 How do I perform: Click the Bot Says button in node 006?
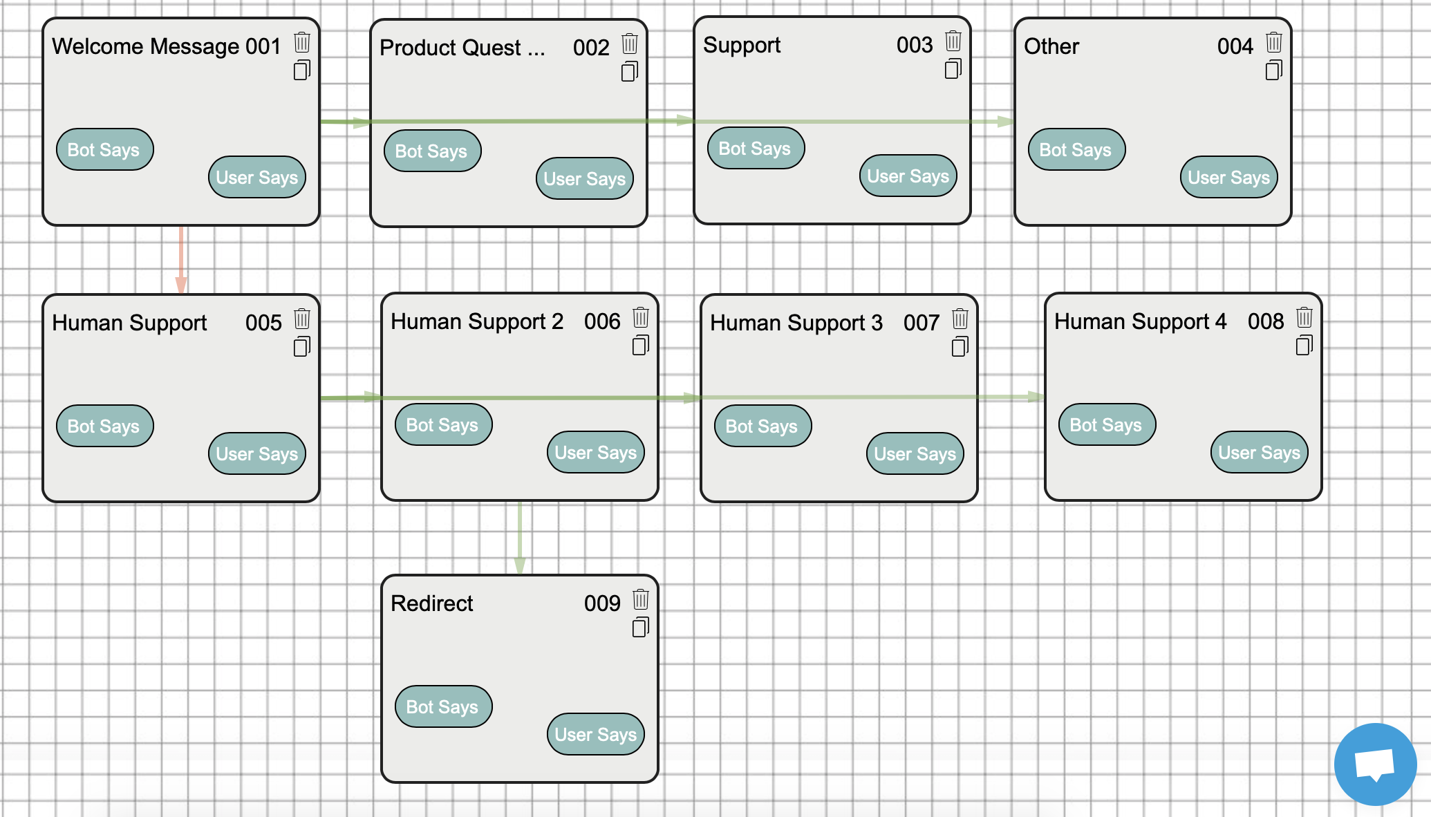tap(441, 424)
